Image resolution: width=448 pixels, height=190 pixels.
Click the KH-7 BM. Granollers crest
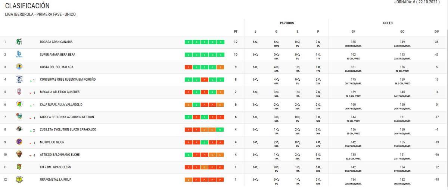pos(19,167)
